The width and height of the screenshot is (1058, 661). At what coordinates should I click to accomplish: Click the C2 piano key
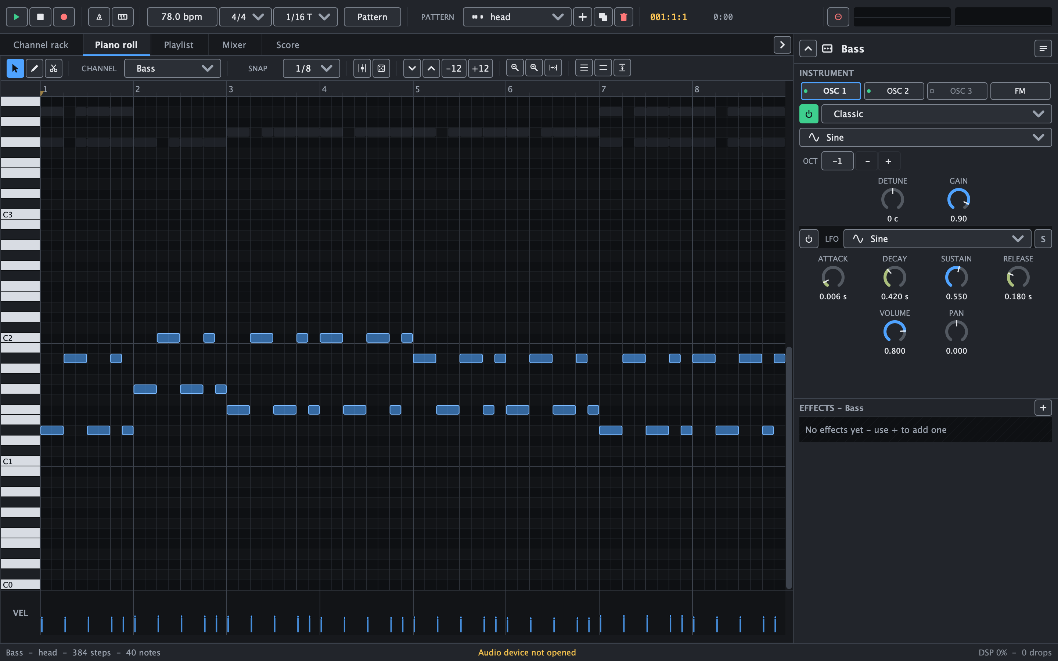pyautogui.click(x=20, y=337)
